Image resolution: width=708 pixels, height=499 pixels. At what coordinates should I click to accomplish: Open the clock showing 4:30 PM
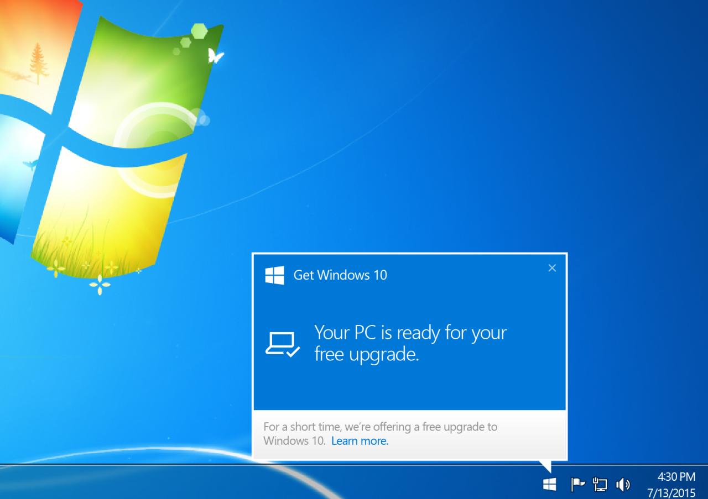[x=676, y=476]
